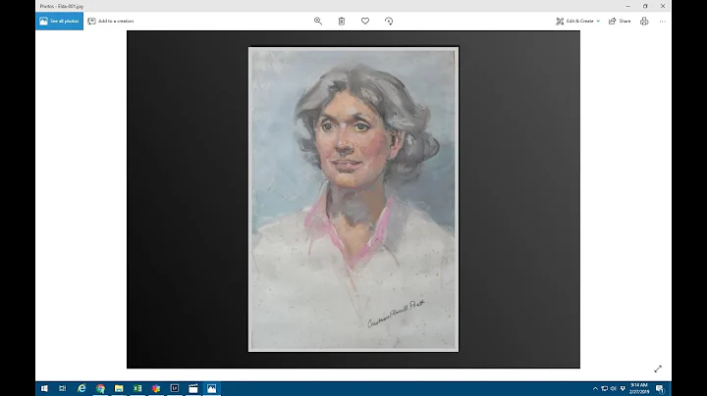The image size is (707, 396).
Task: Click the portrait painting image
Action: pyautogui.click(x=353, y=199)
